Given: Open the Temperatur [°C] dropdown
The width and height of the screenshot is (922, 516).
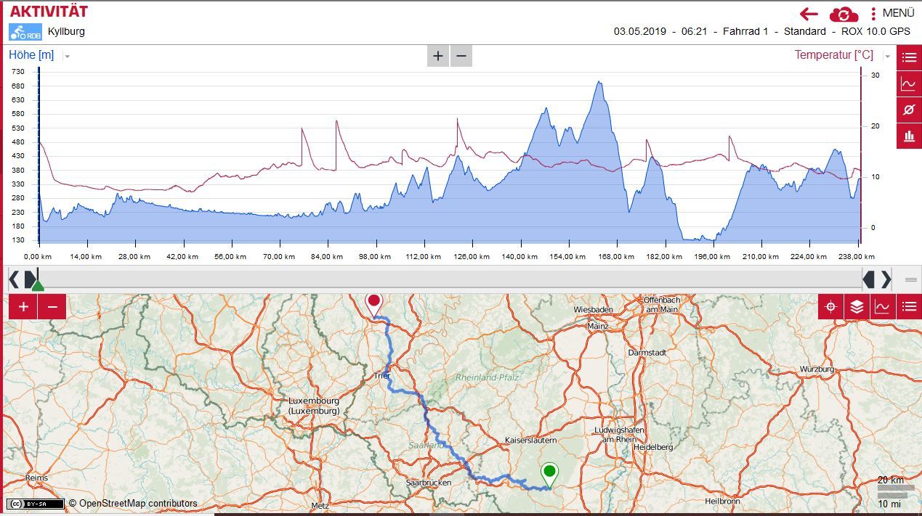Looking at the screenshot, I should [886, 54].
